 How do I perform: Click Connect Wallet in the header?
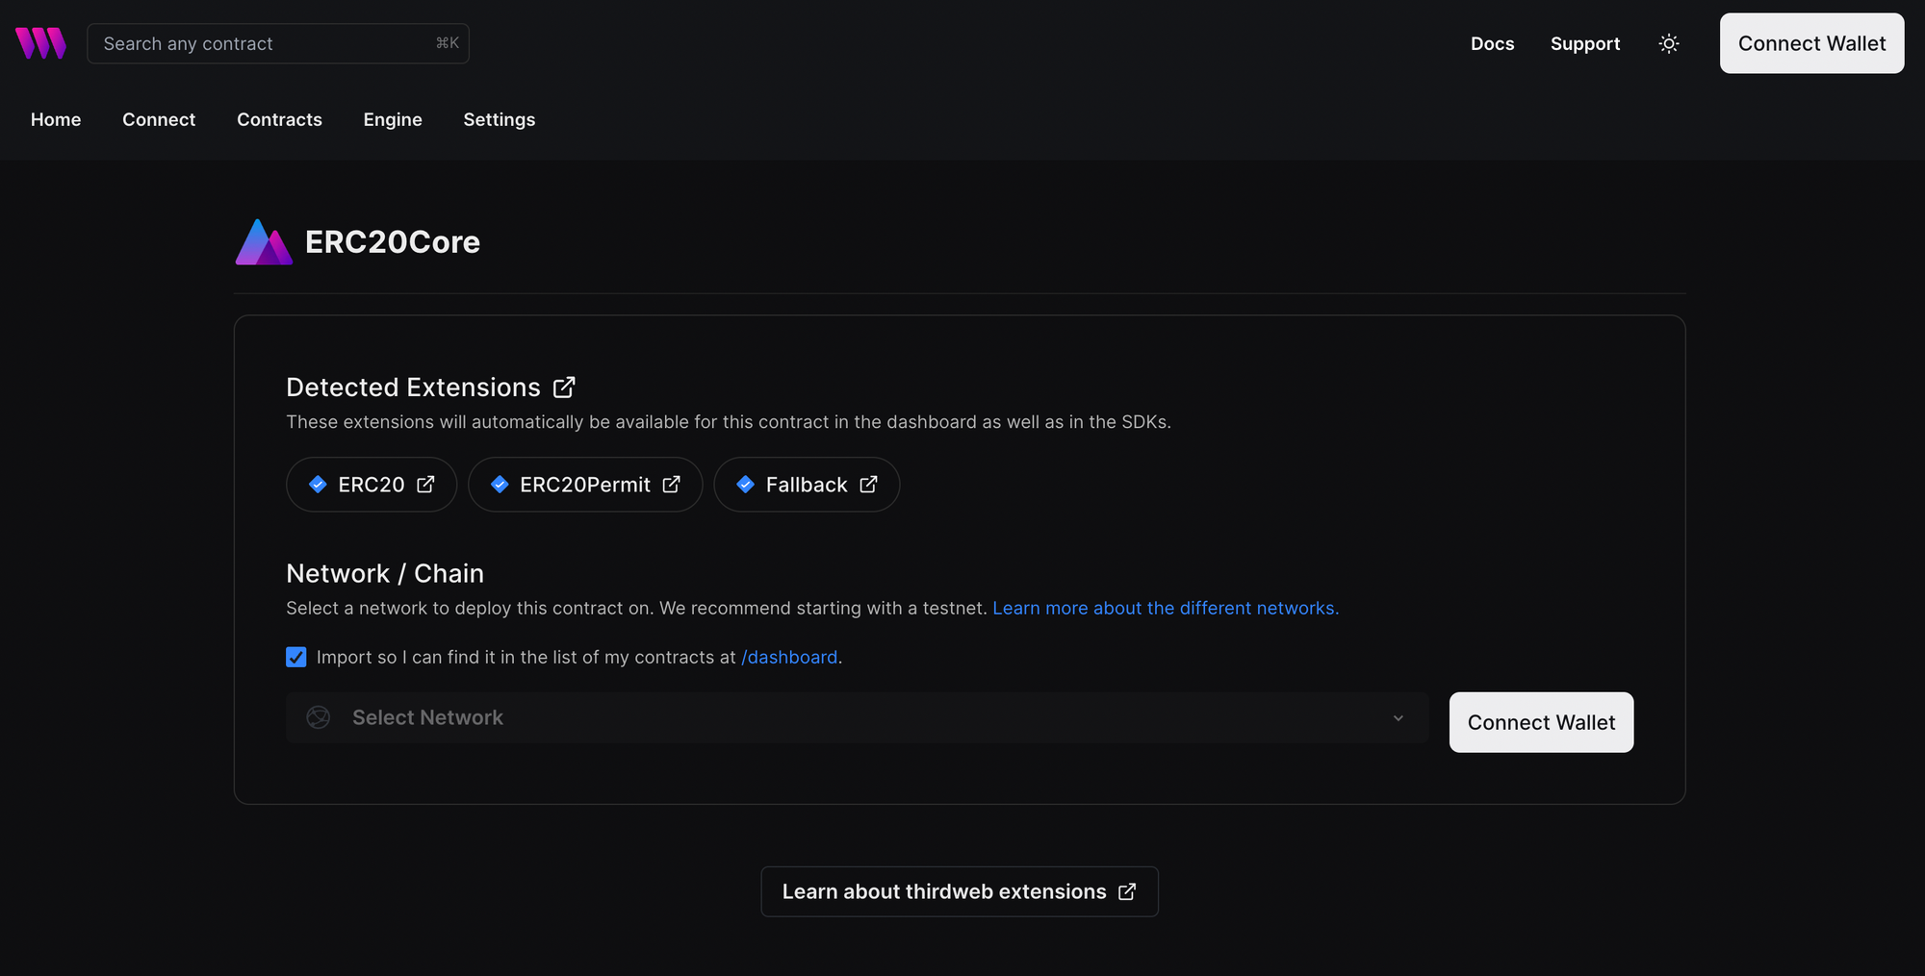click(x=1811, y=43)
